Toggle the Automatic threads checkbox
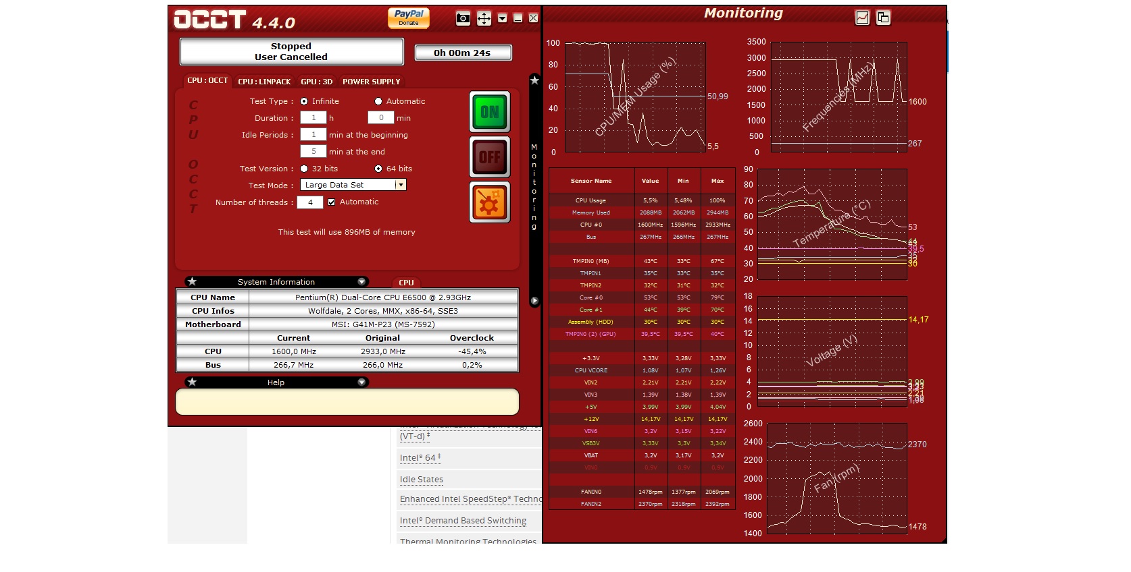Image resolution: width=1131 pixels, height=572 pixels. (x=331, y=202)
